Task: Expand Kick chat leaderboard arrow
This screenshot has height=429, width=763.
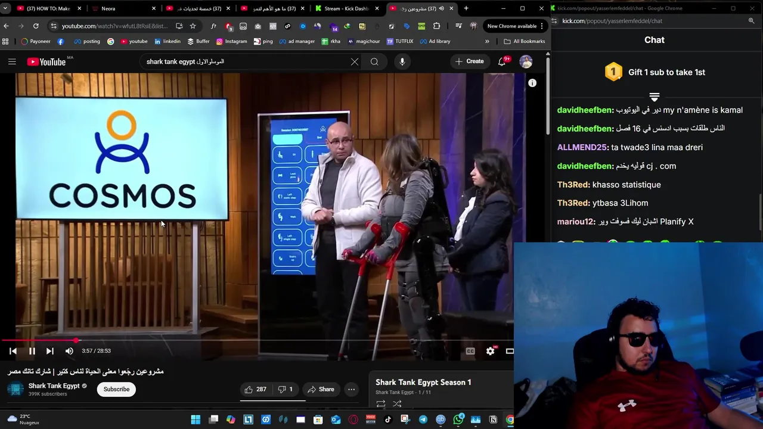Action: click(x=654, y=97)
